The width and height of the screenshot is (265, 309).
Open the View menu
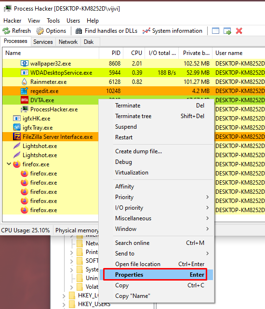click(34, 21)
